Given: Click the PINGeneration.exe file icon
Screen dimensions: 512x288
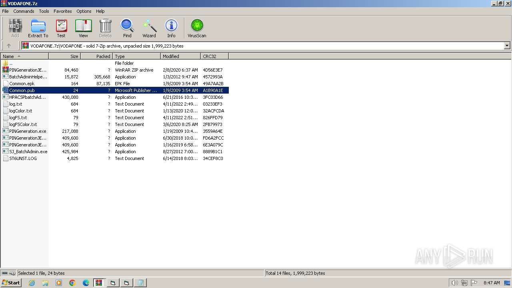Looking at the screenshot, I should point(6,131).
